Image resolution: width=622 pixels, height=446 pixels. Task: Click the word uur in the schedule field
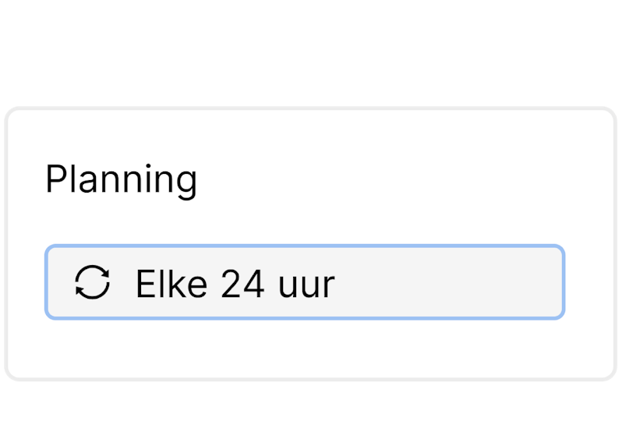(x=306, y=285)
